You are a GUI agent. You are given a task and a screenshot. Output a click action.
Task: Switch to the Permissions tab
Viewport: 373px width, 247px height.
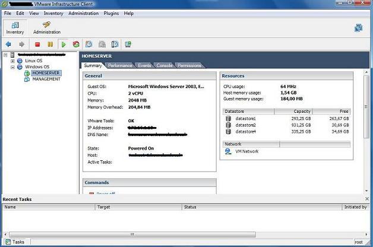189,65
